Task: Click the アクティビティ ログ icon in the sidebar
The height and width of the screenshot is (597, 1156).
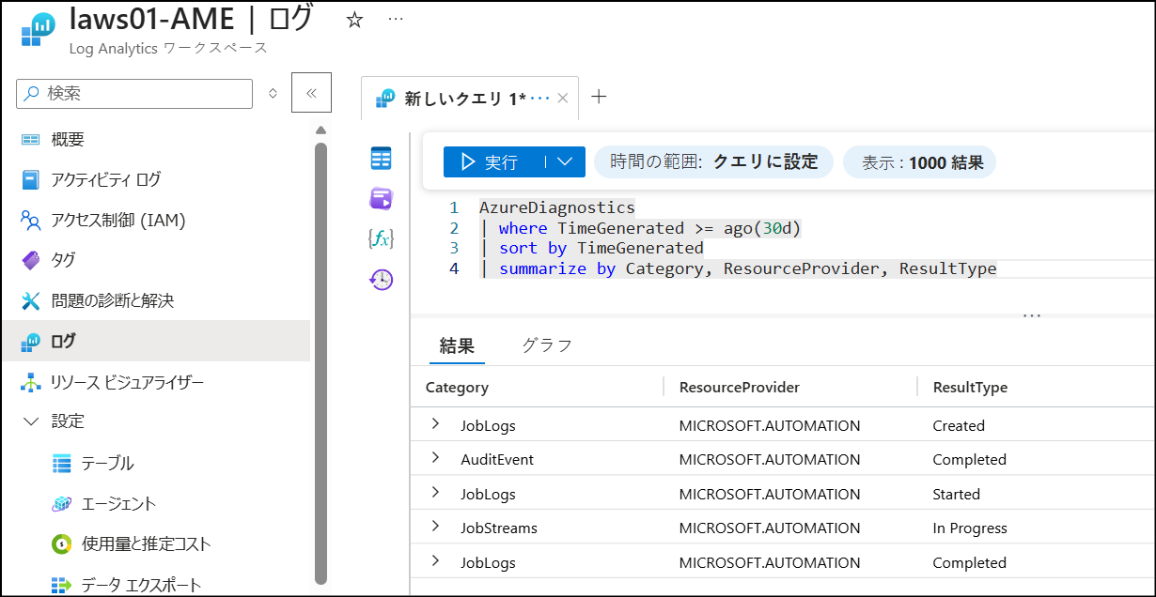Action: click(x=31, y=179)
